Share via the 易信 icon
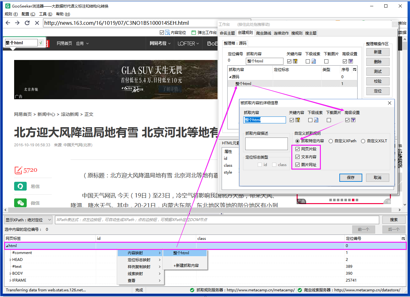Image resolution: width=410 pixels, height=297 pixels. pos(20,186)
